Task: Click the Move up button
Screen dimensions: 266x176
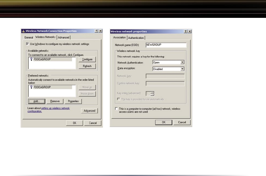Action: tap(87, 87)
